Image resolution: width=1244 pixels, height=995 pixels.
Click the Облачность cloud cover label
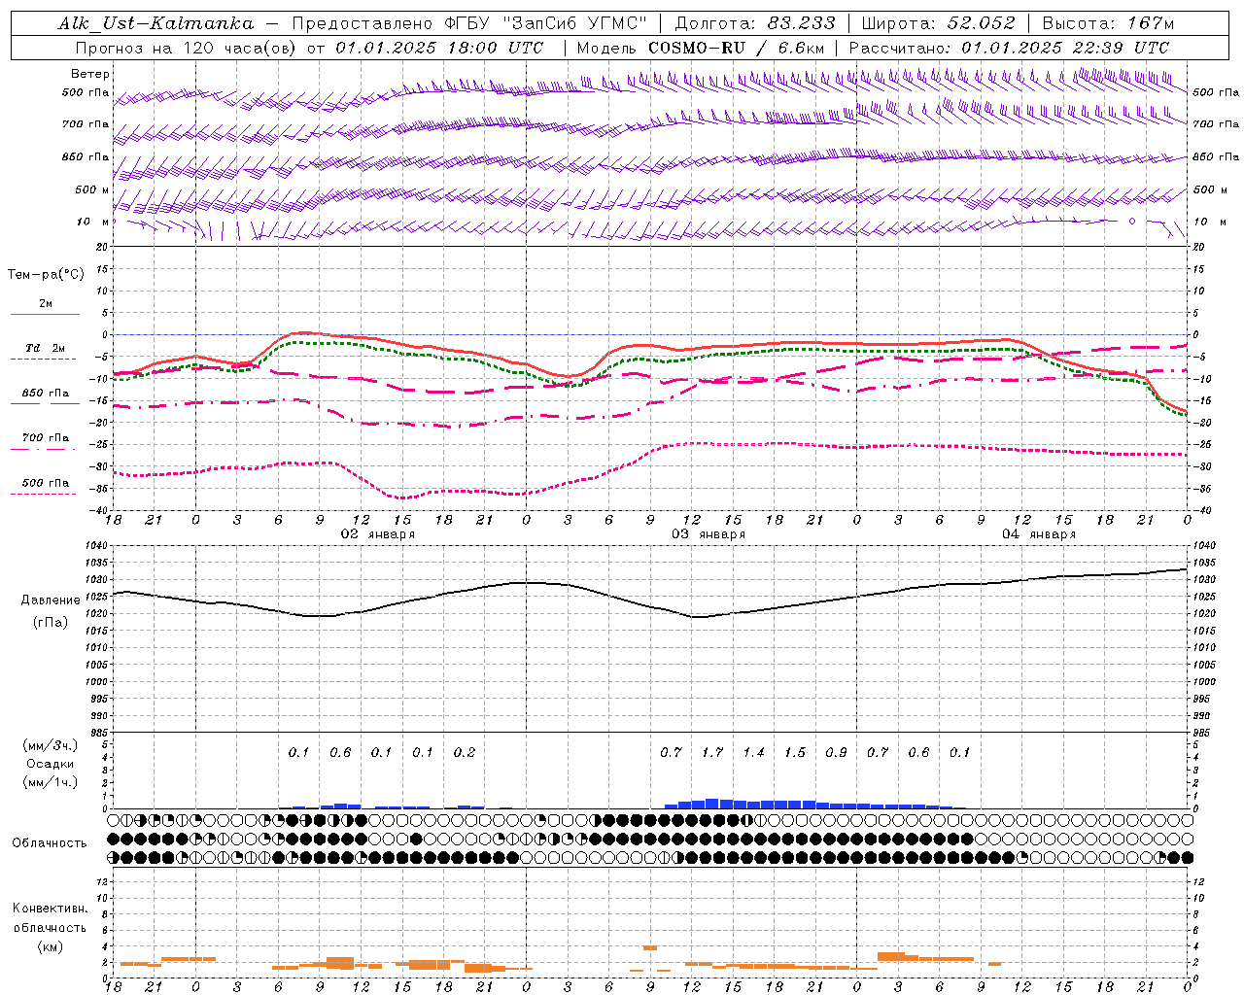click(x=50, y=843)
